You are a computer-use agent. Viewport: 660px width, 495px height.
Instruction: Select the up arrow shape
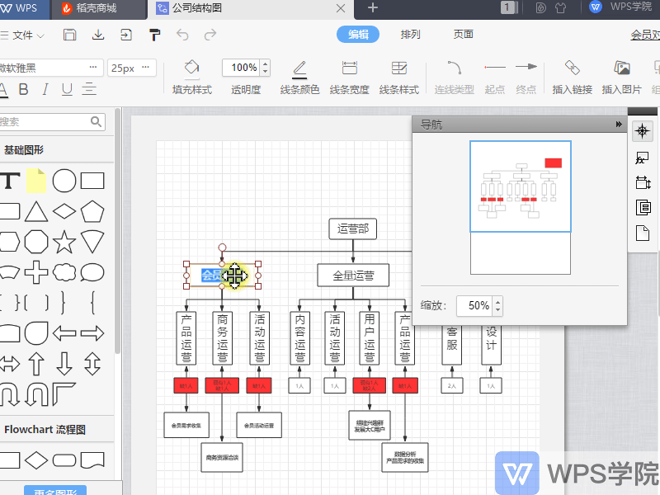(36, 364)
